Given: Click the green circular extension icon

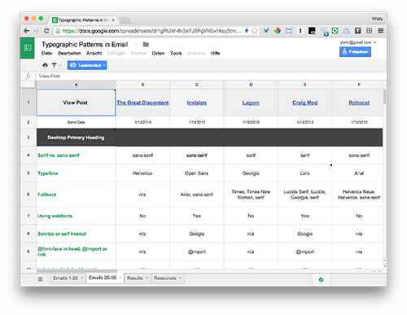Looking at the screenshot, I should 335,31.
